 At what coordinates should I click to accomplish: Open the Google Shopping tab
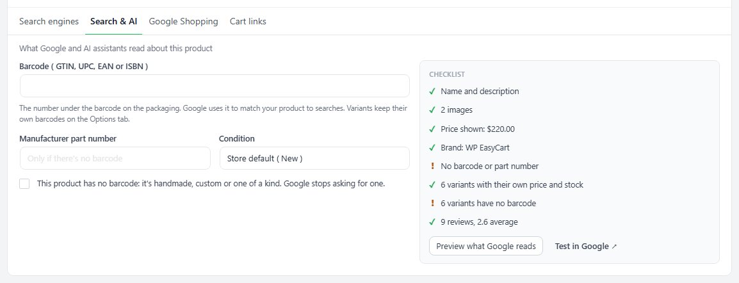coord(183,21)
